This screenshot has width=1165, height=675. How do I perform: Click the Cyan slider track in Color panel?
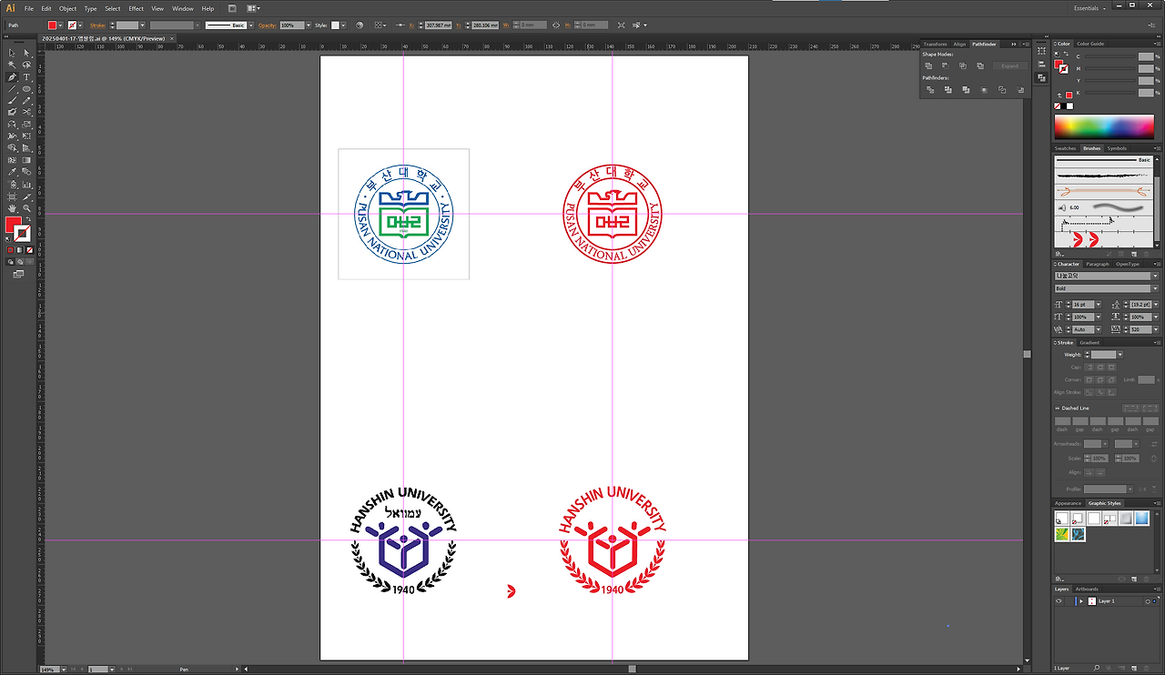click(1109, 58)
